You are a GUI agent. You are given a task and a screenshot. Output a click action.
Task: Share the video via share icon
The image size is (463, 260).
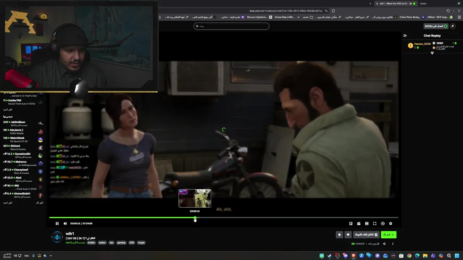384,244
